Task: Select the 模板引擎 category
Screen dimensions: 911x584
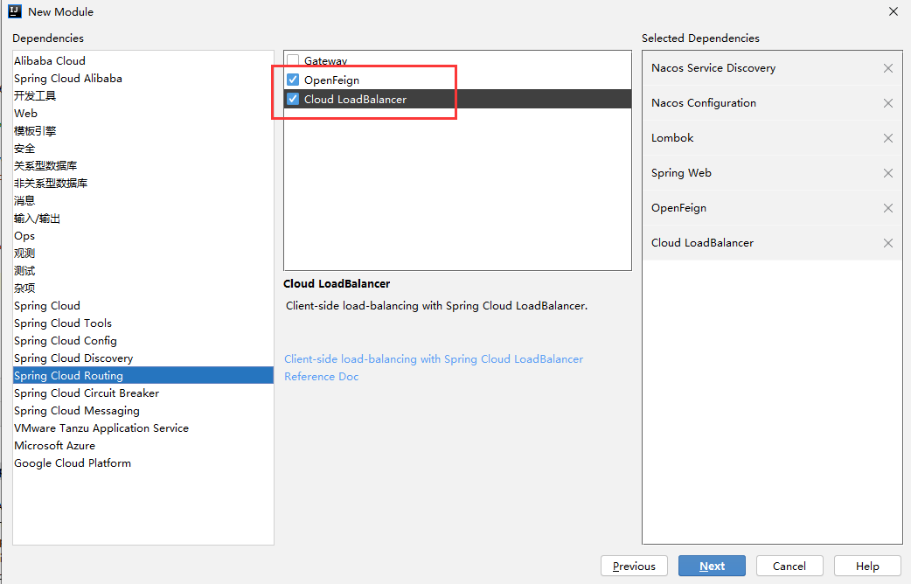Action: (143, 131)
